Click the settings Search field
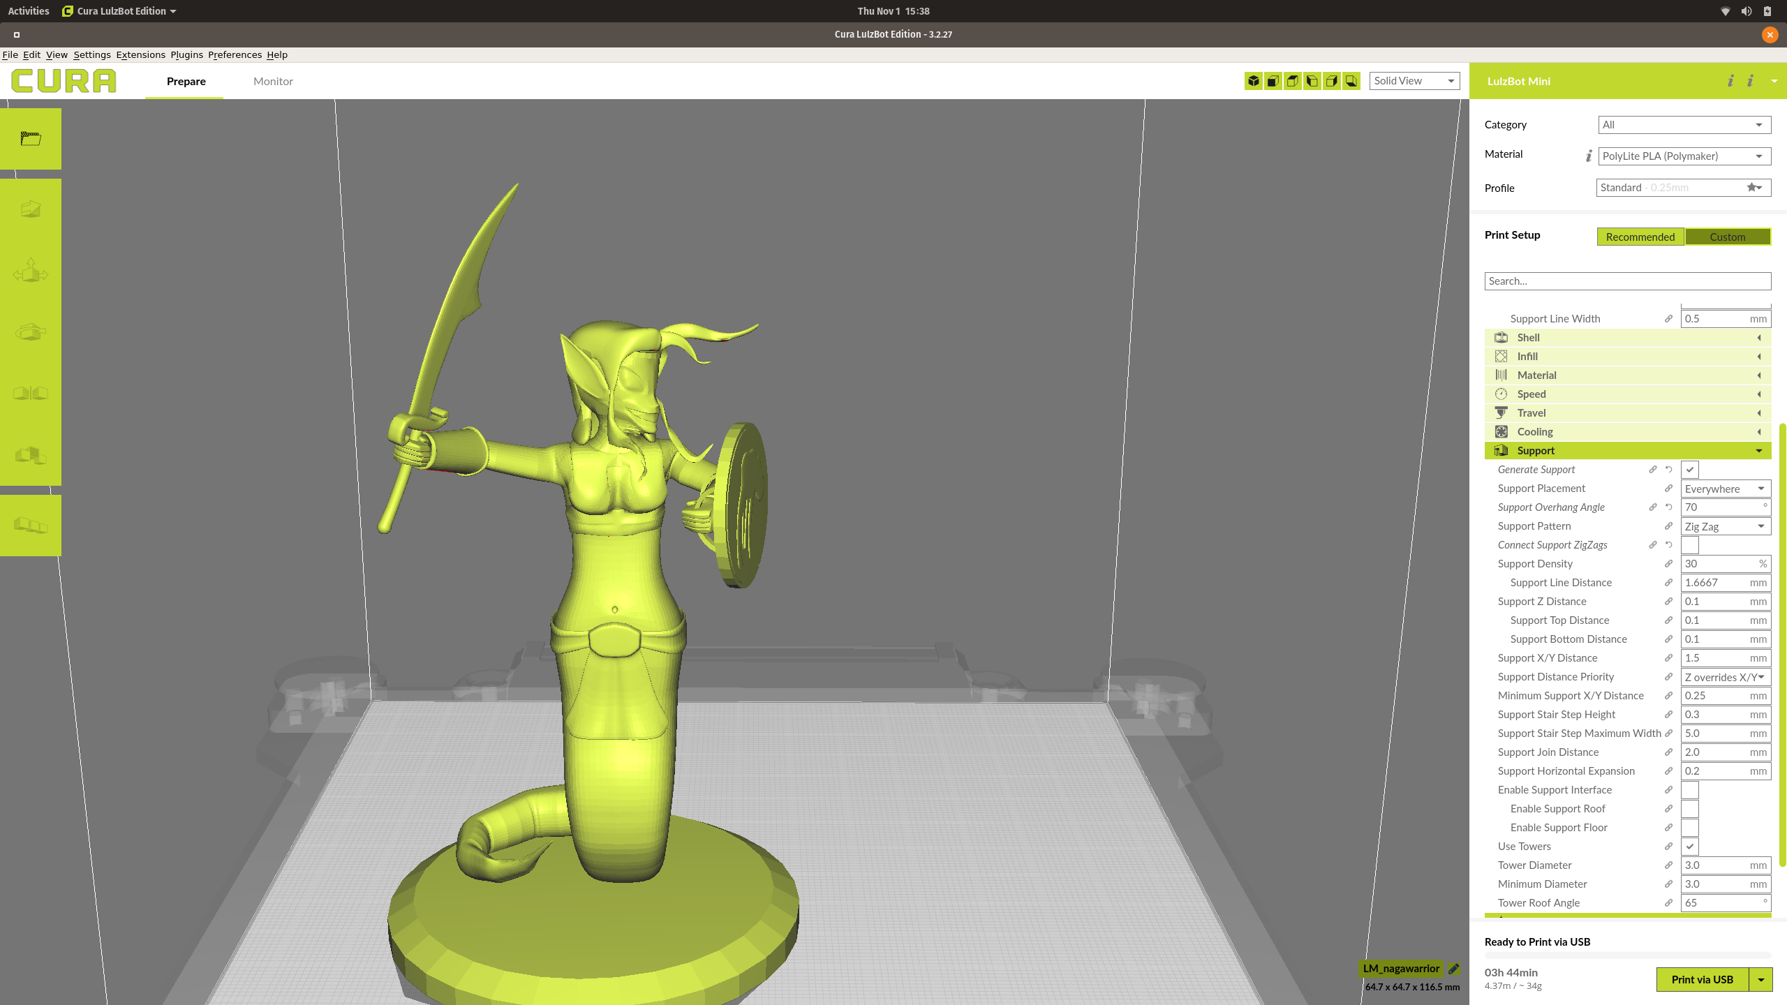1787x1005 pixels. tap(1626, 281)
